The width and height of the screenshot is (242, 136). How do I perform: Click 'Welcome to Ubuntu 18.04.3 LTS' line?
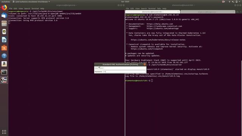162,19
